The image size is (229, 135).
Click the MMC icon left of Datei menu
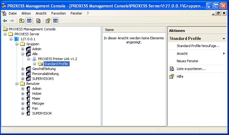click(x=4, y=13)
